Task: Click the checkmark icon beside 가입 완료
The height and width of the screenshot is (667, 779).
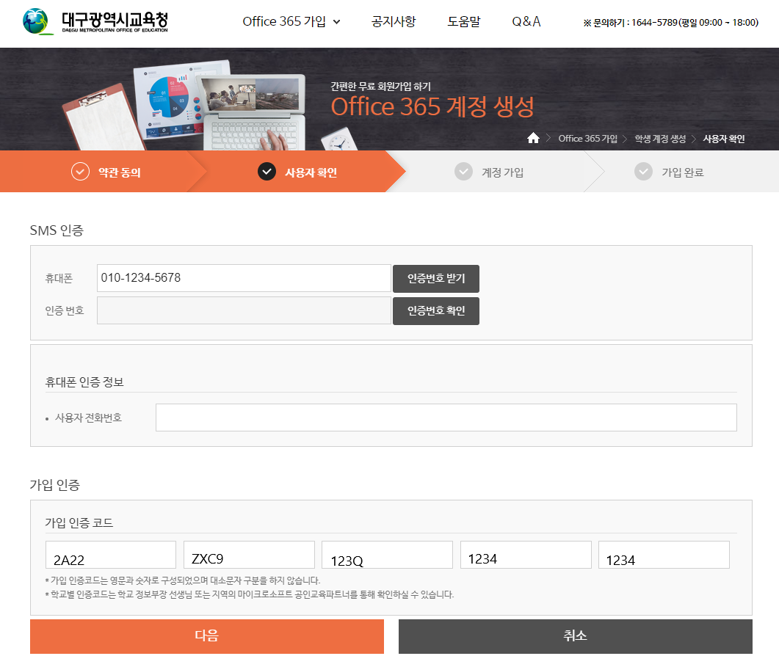Action: click(x=643, y=172)
